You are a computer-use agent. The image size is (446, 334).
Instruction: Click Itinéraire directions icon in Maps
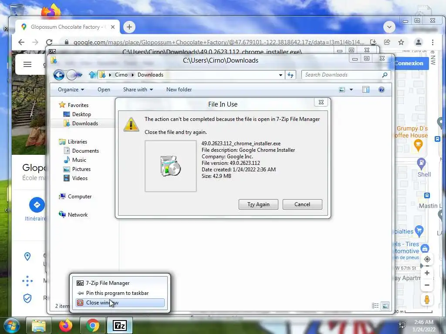click(x=37, y=205)
